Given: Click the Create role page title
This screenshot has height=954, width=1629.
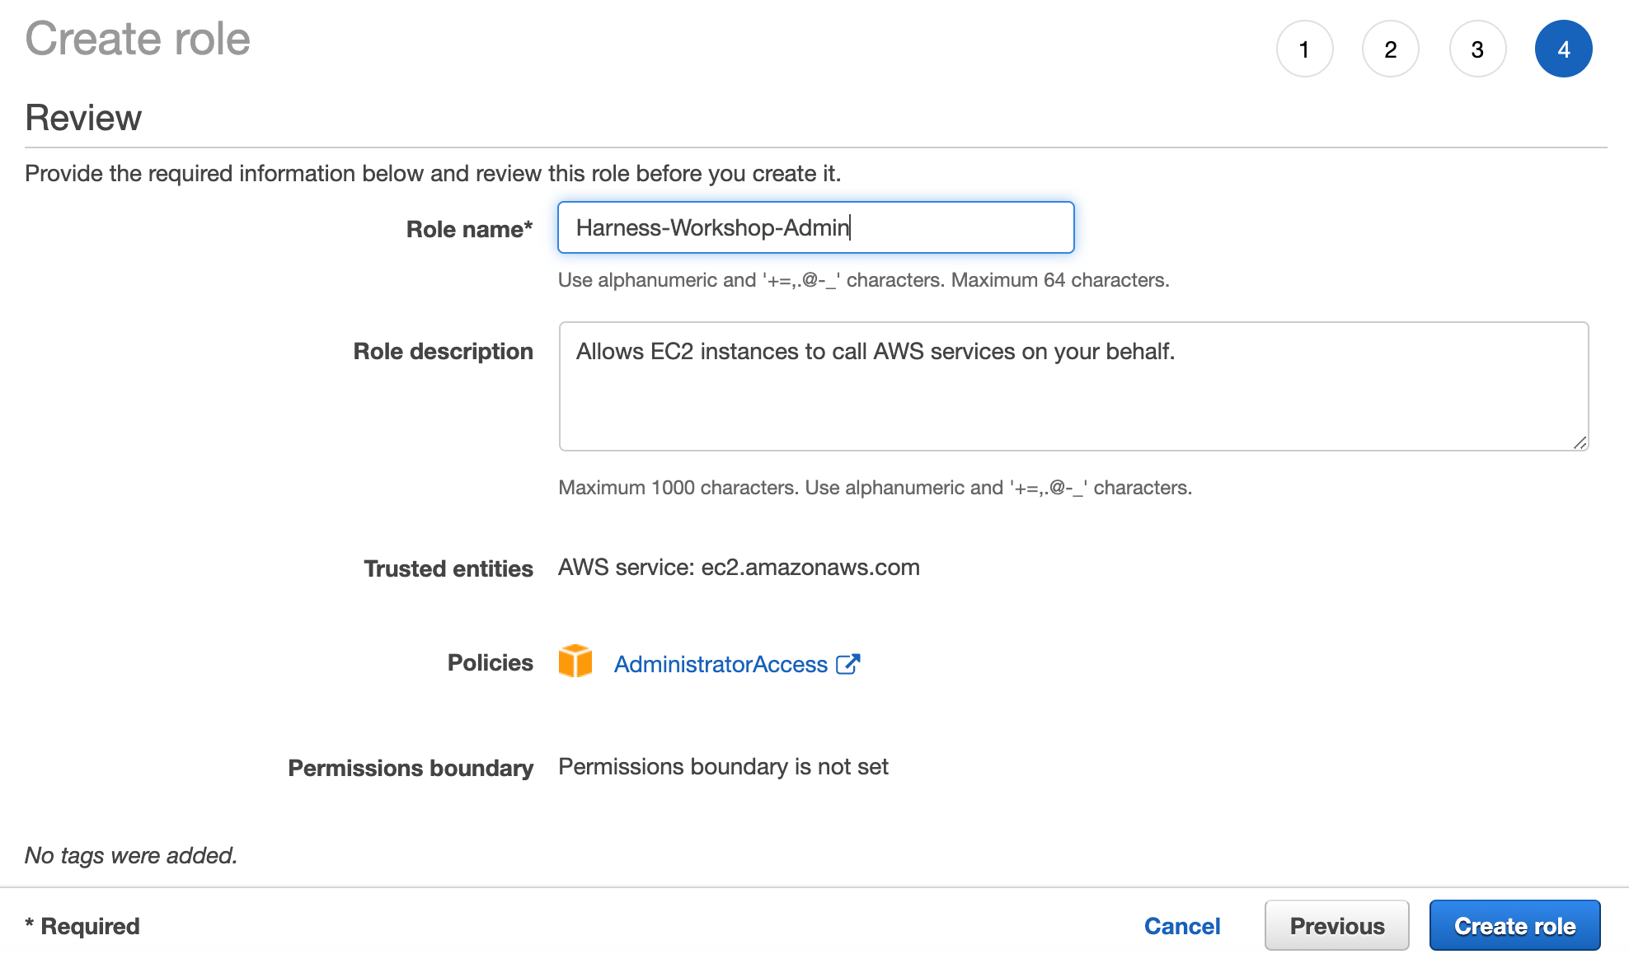Looking at the screenshot, I should pos(138,39).
